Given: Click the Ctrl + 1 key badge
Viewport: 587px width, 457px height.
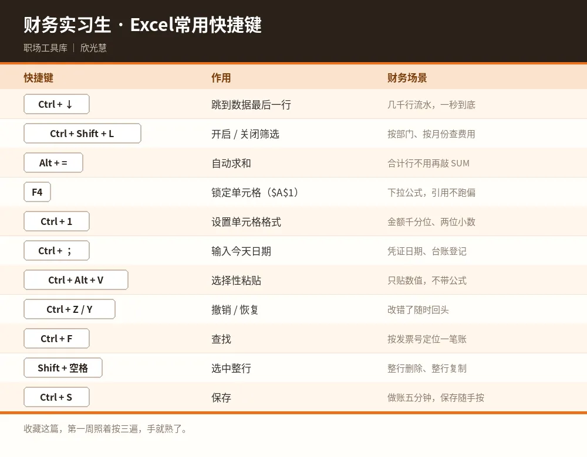Looking at the screenshot, I should [x=56, y=221].
